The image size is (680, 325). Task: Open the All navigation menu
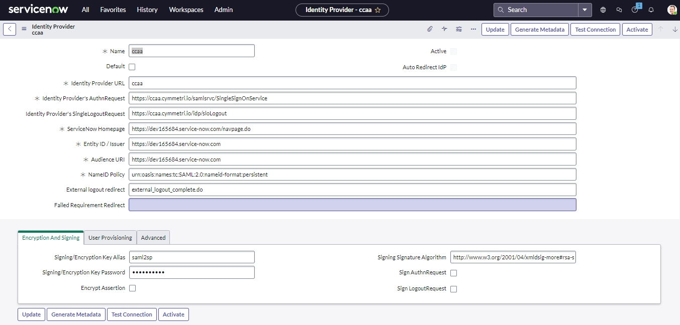coord(85,10)
